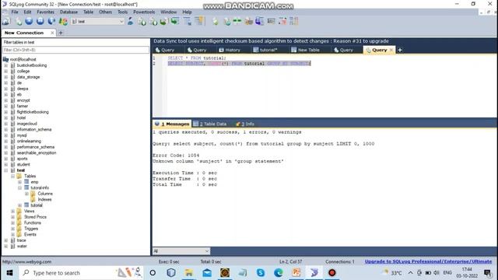The height and width of the screenshot is (280, 498).
Task: Click the create table toolbar icon
Action: (188, 21)
